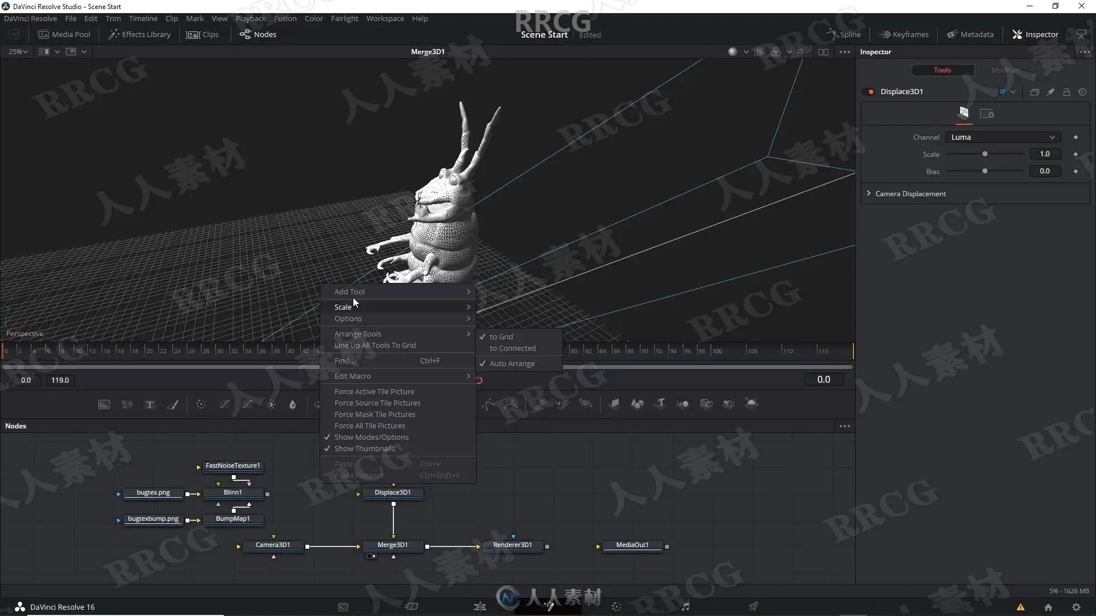The height and width of the screenshot is (616, 1096).
Task: Open the Channel Luma dropdown
Action: coord(1002,137)
